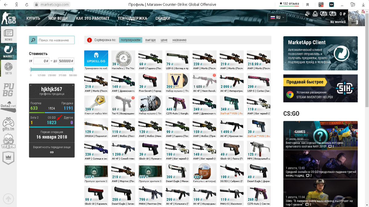This screenshot has width=369, height=207.
Task: Sort items by названию
Action: tap(179, 40)
